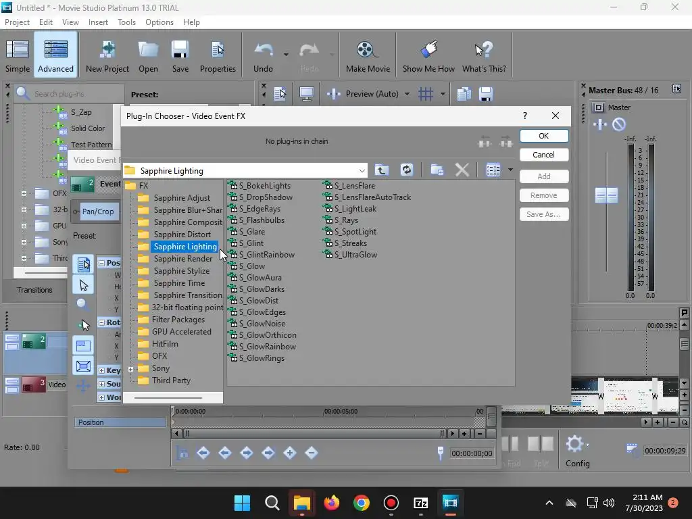Open Firefox from taskbar
This screenshot has height=519, width=692.
pyautogui.click(x=331, y=503)
